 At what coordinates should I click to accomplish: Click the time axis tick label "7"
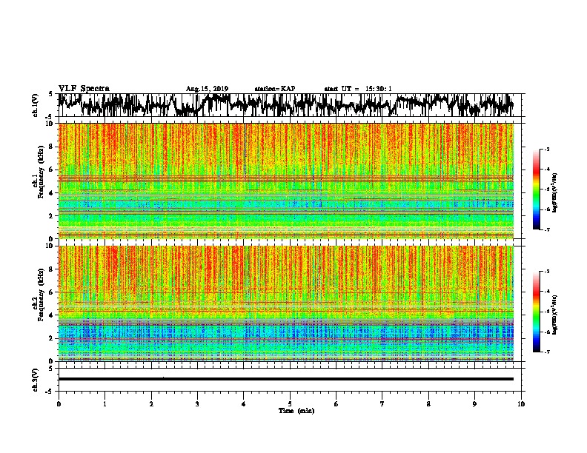(x=382, y=403)
